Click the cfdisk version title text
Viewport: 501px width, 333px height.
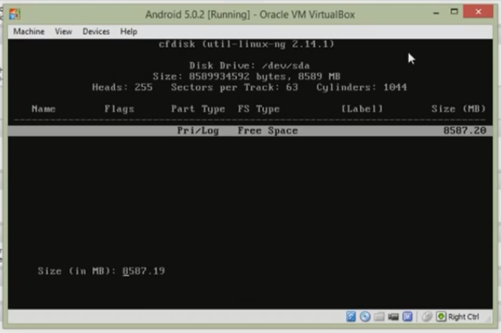click(246, 44)
